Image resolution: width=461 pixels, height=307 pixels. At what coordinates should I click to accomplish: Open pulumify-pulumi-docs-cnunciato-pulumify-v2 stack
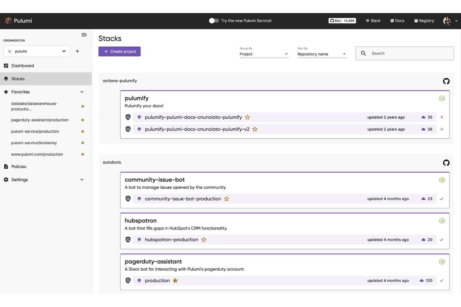[x=197, y=129]
